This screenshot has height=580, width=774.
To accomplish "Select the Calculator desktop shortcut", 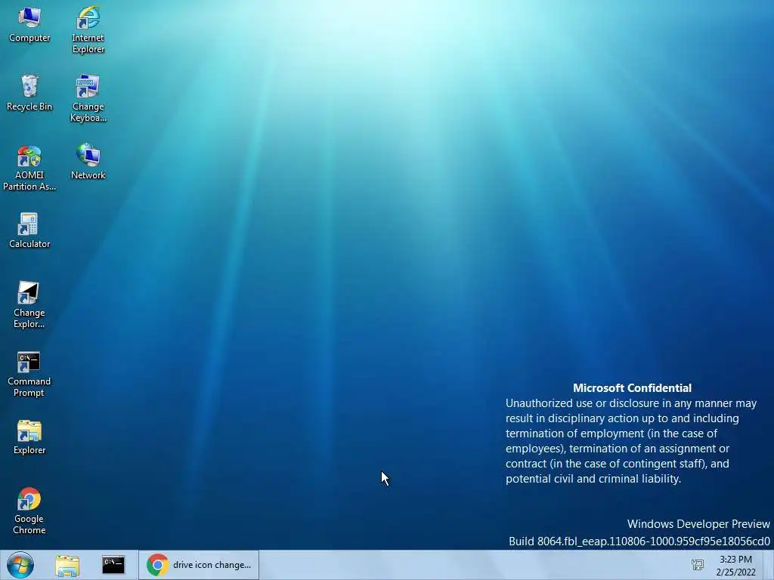I will tap(29, 230).
